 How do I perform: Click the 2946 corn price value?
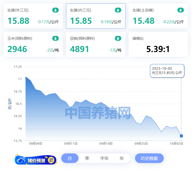click(x=17, y=49)
